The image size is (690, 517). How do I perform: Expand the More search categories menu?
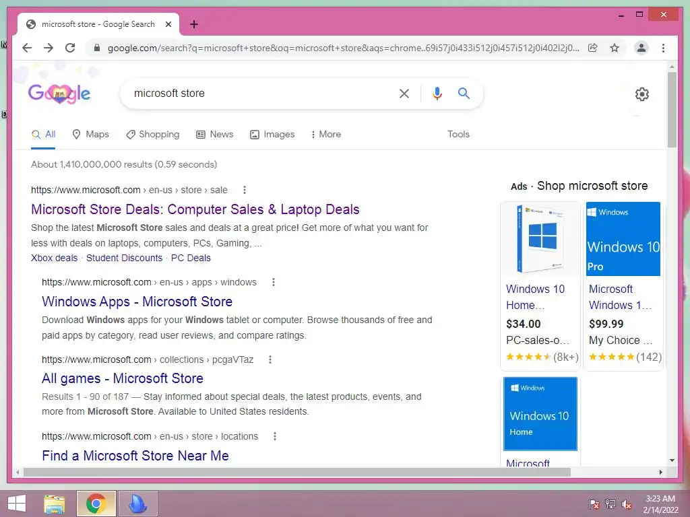(x=326, y=135)
